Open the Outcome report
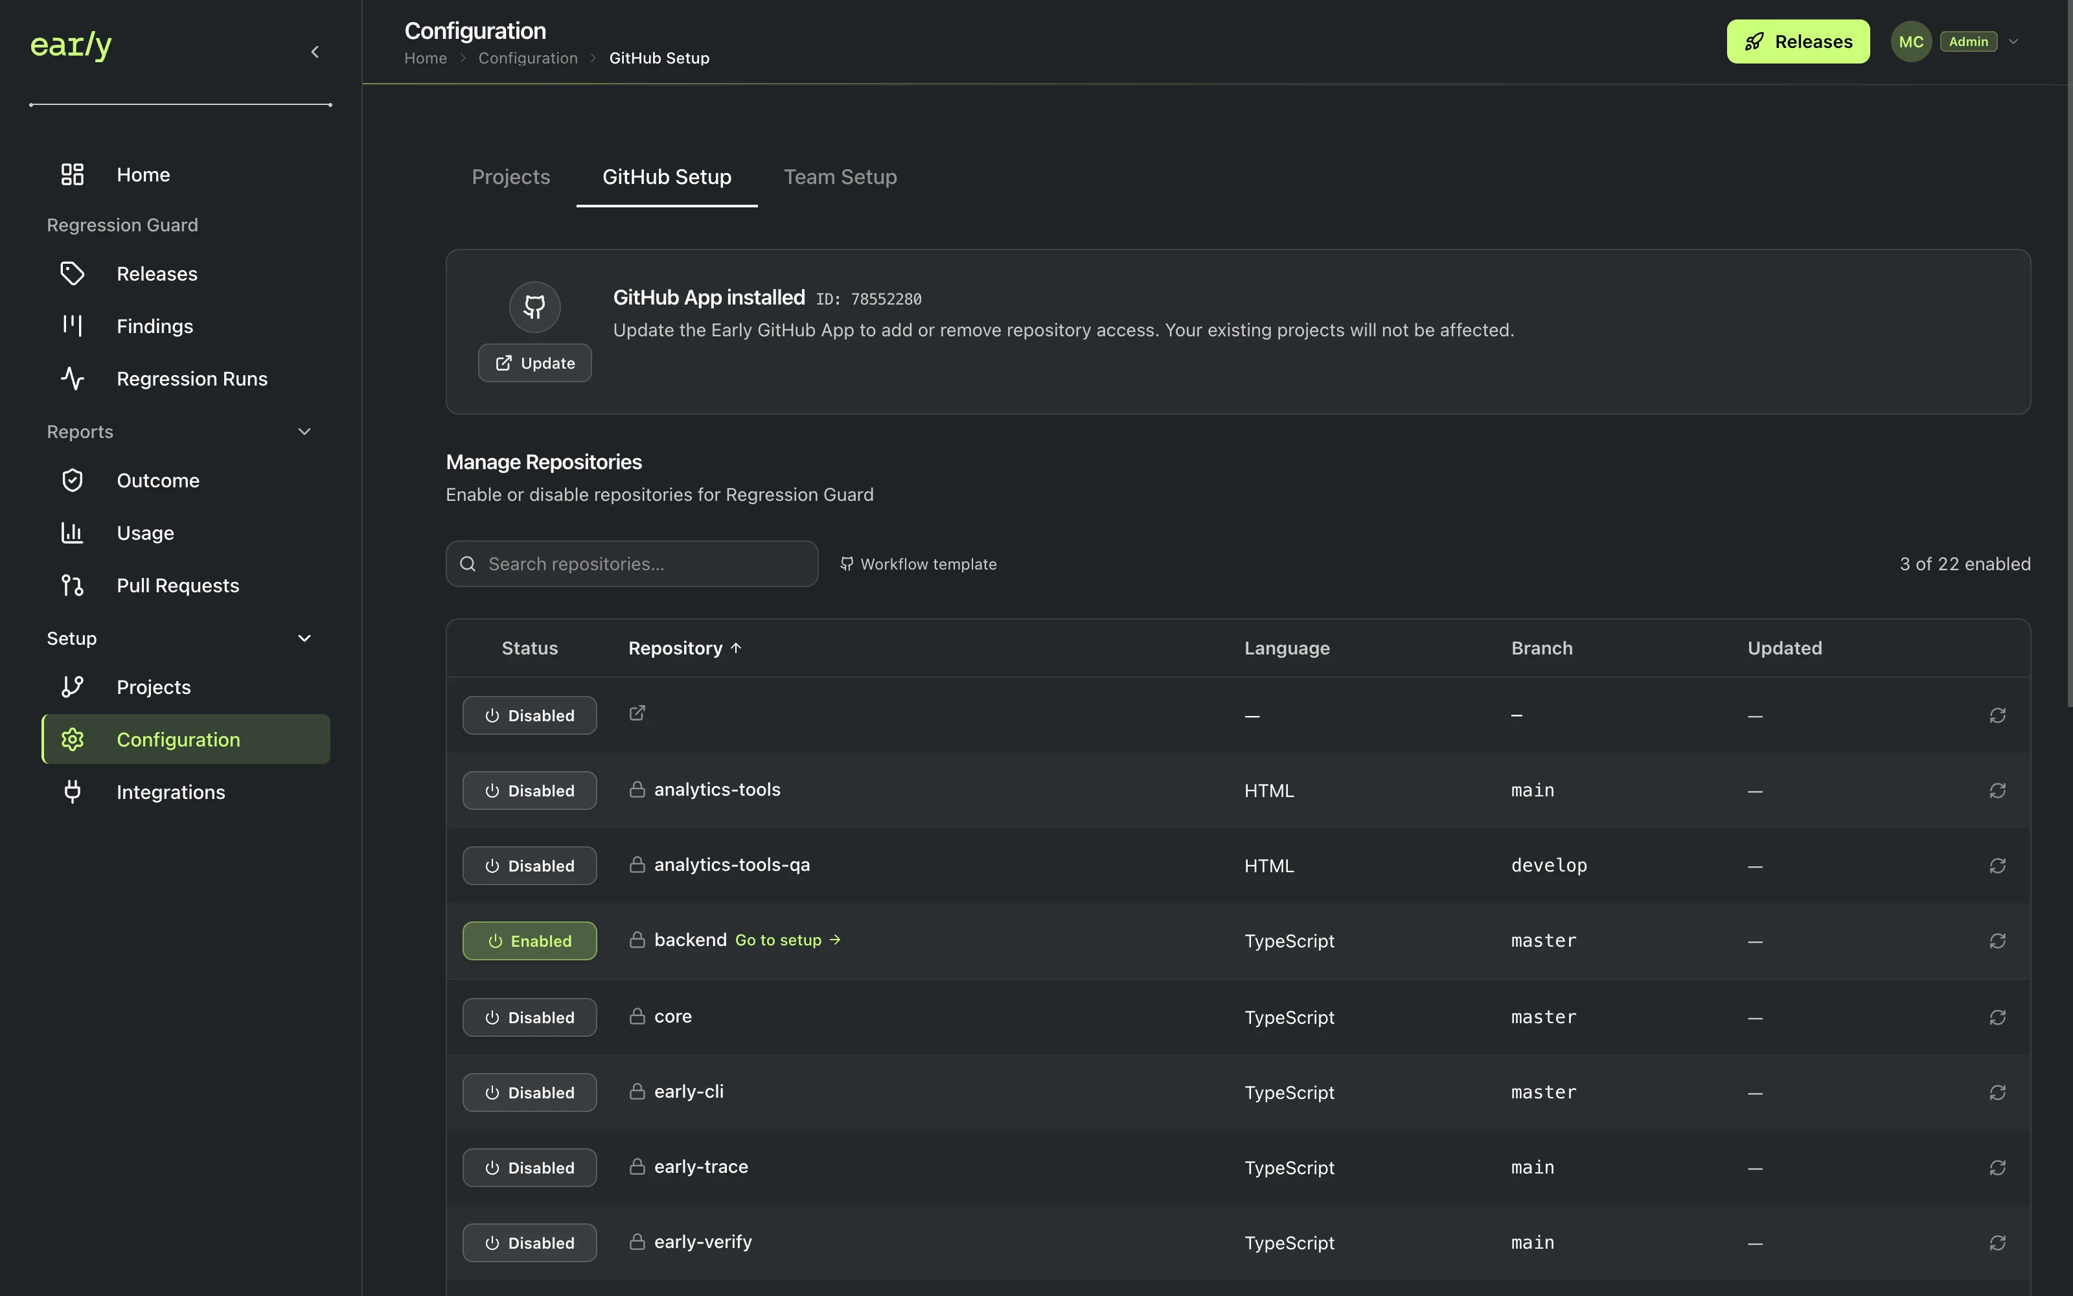The height and width of the screenshot is (1296, 2073). click(186, 481)
